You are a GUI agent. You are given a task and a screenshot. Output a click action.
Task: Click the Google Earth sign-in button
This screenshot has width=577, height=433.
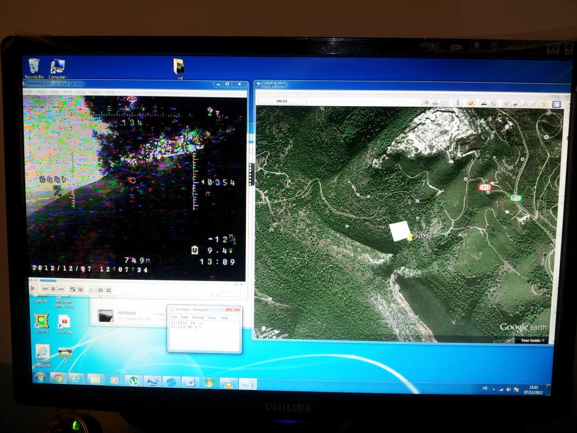(282, 101)
